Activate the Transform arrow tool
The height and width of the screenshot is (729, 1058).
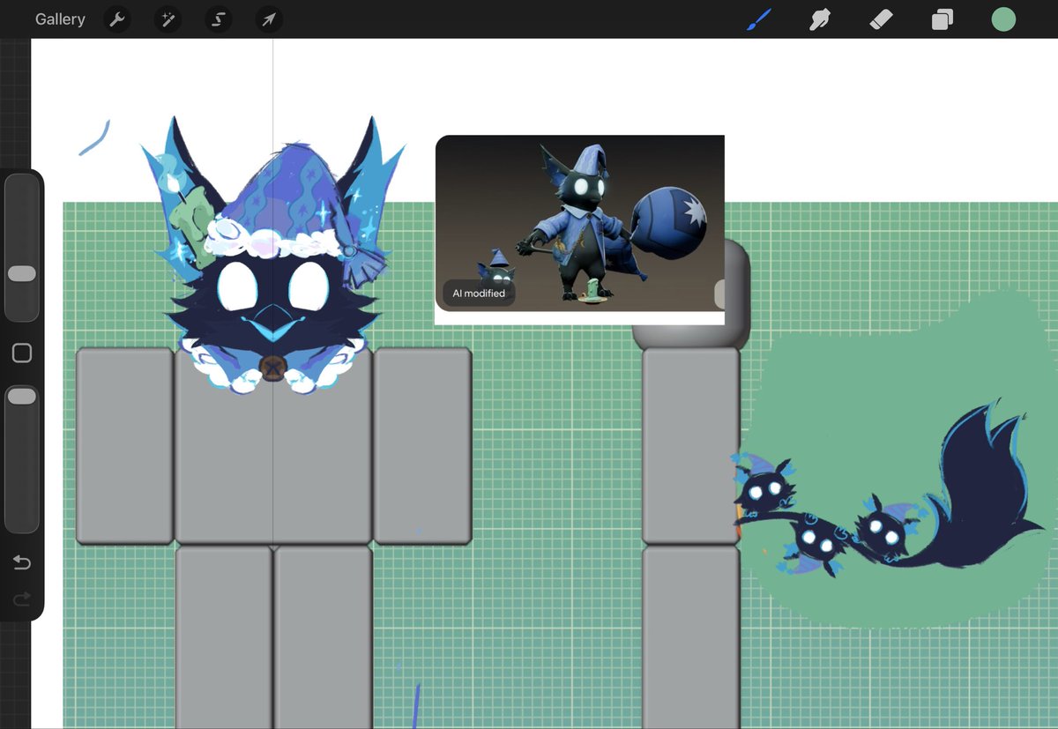pyautogui.click(x=269, y=19)
